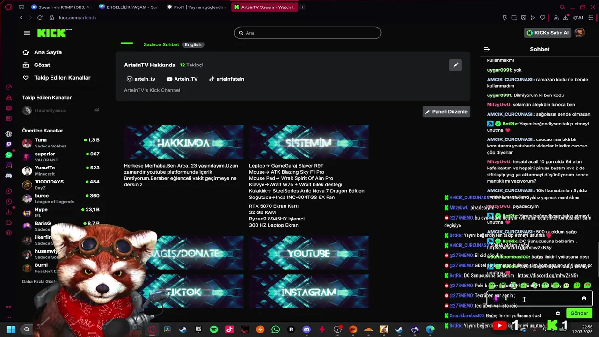Open Artein_TV YouTube link
Screen dimensions: 599x337
pos(182,79)
